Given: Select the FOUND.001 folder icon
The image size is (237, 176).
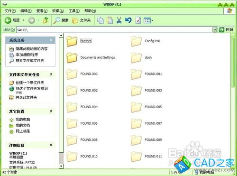Looking at the screenshot, I should pos(136,74).
